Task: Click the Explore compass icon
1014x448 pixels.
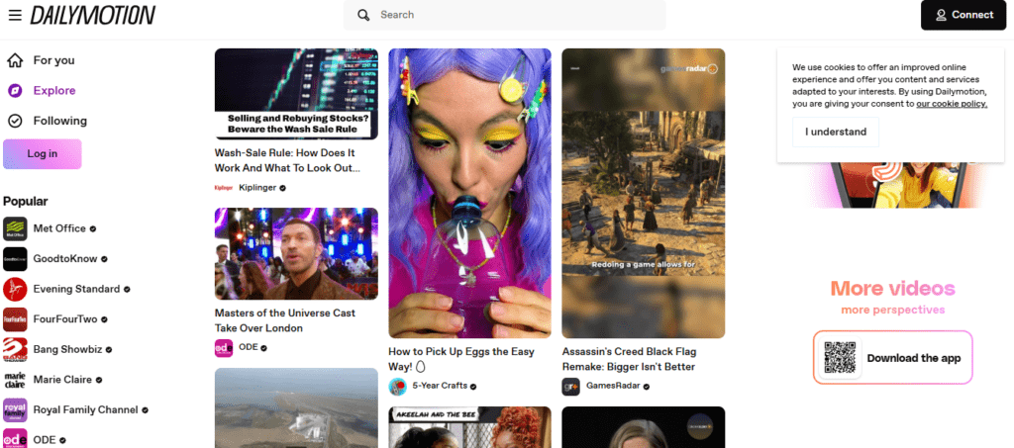Action: pos(15,91)
